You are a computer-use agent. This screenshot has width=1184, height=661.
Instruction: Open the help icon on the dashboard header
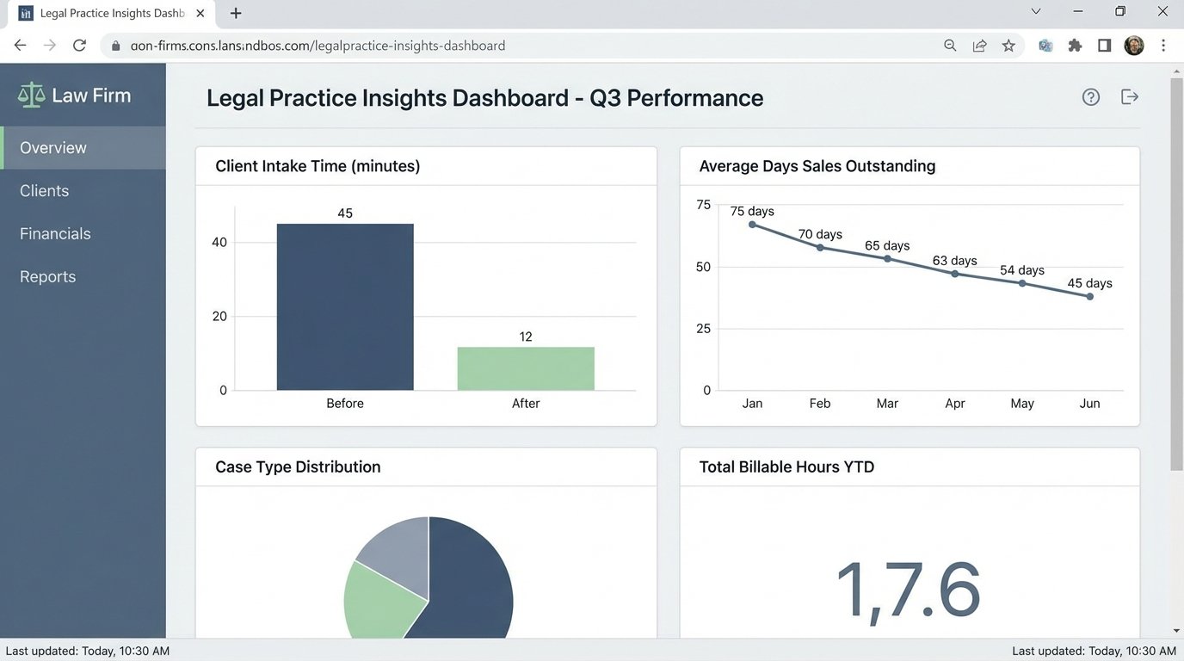pos(1090,96)
